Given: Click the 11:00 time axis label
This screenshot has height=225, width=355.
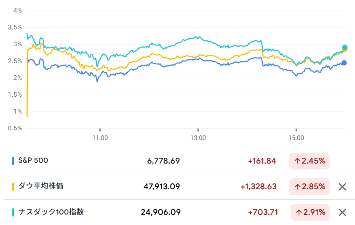Looking at the screenshot, I should [x=100, y=138].
